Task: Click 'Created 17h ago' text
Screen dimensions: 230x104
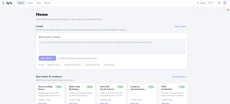Action: [44, 100]
